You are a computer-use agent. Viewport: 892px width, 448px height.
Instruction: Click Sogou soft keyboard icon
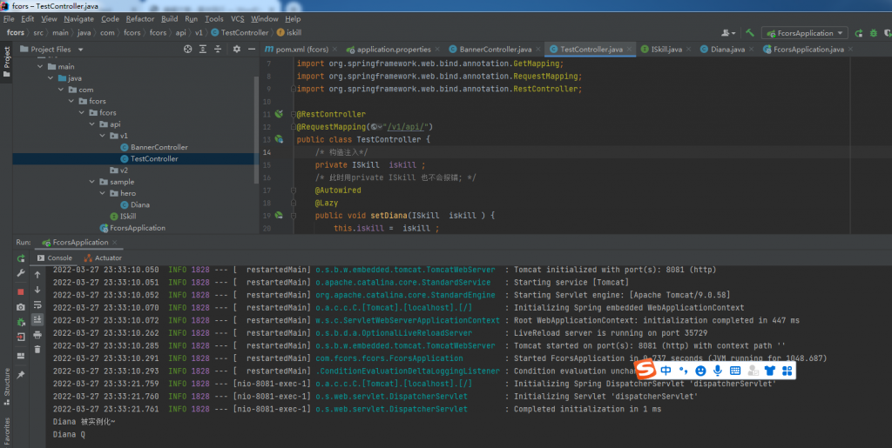click(x=735, y=371)
